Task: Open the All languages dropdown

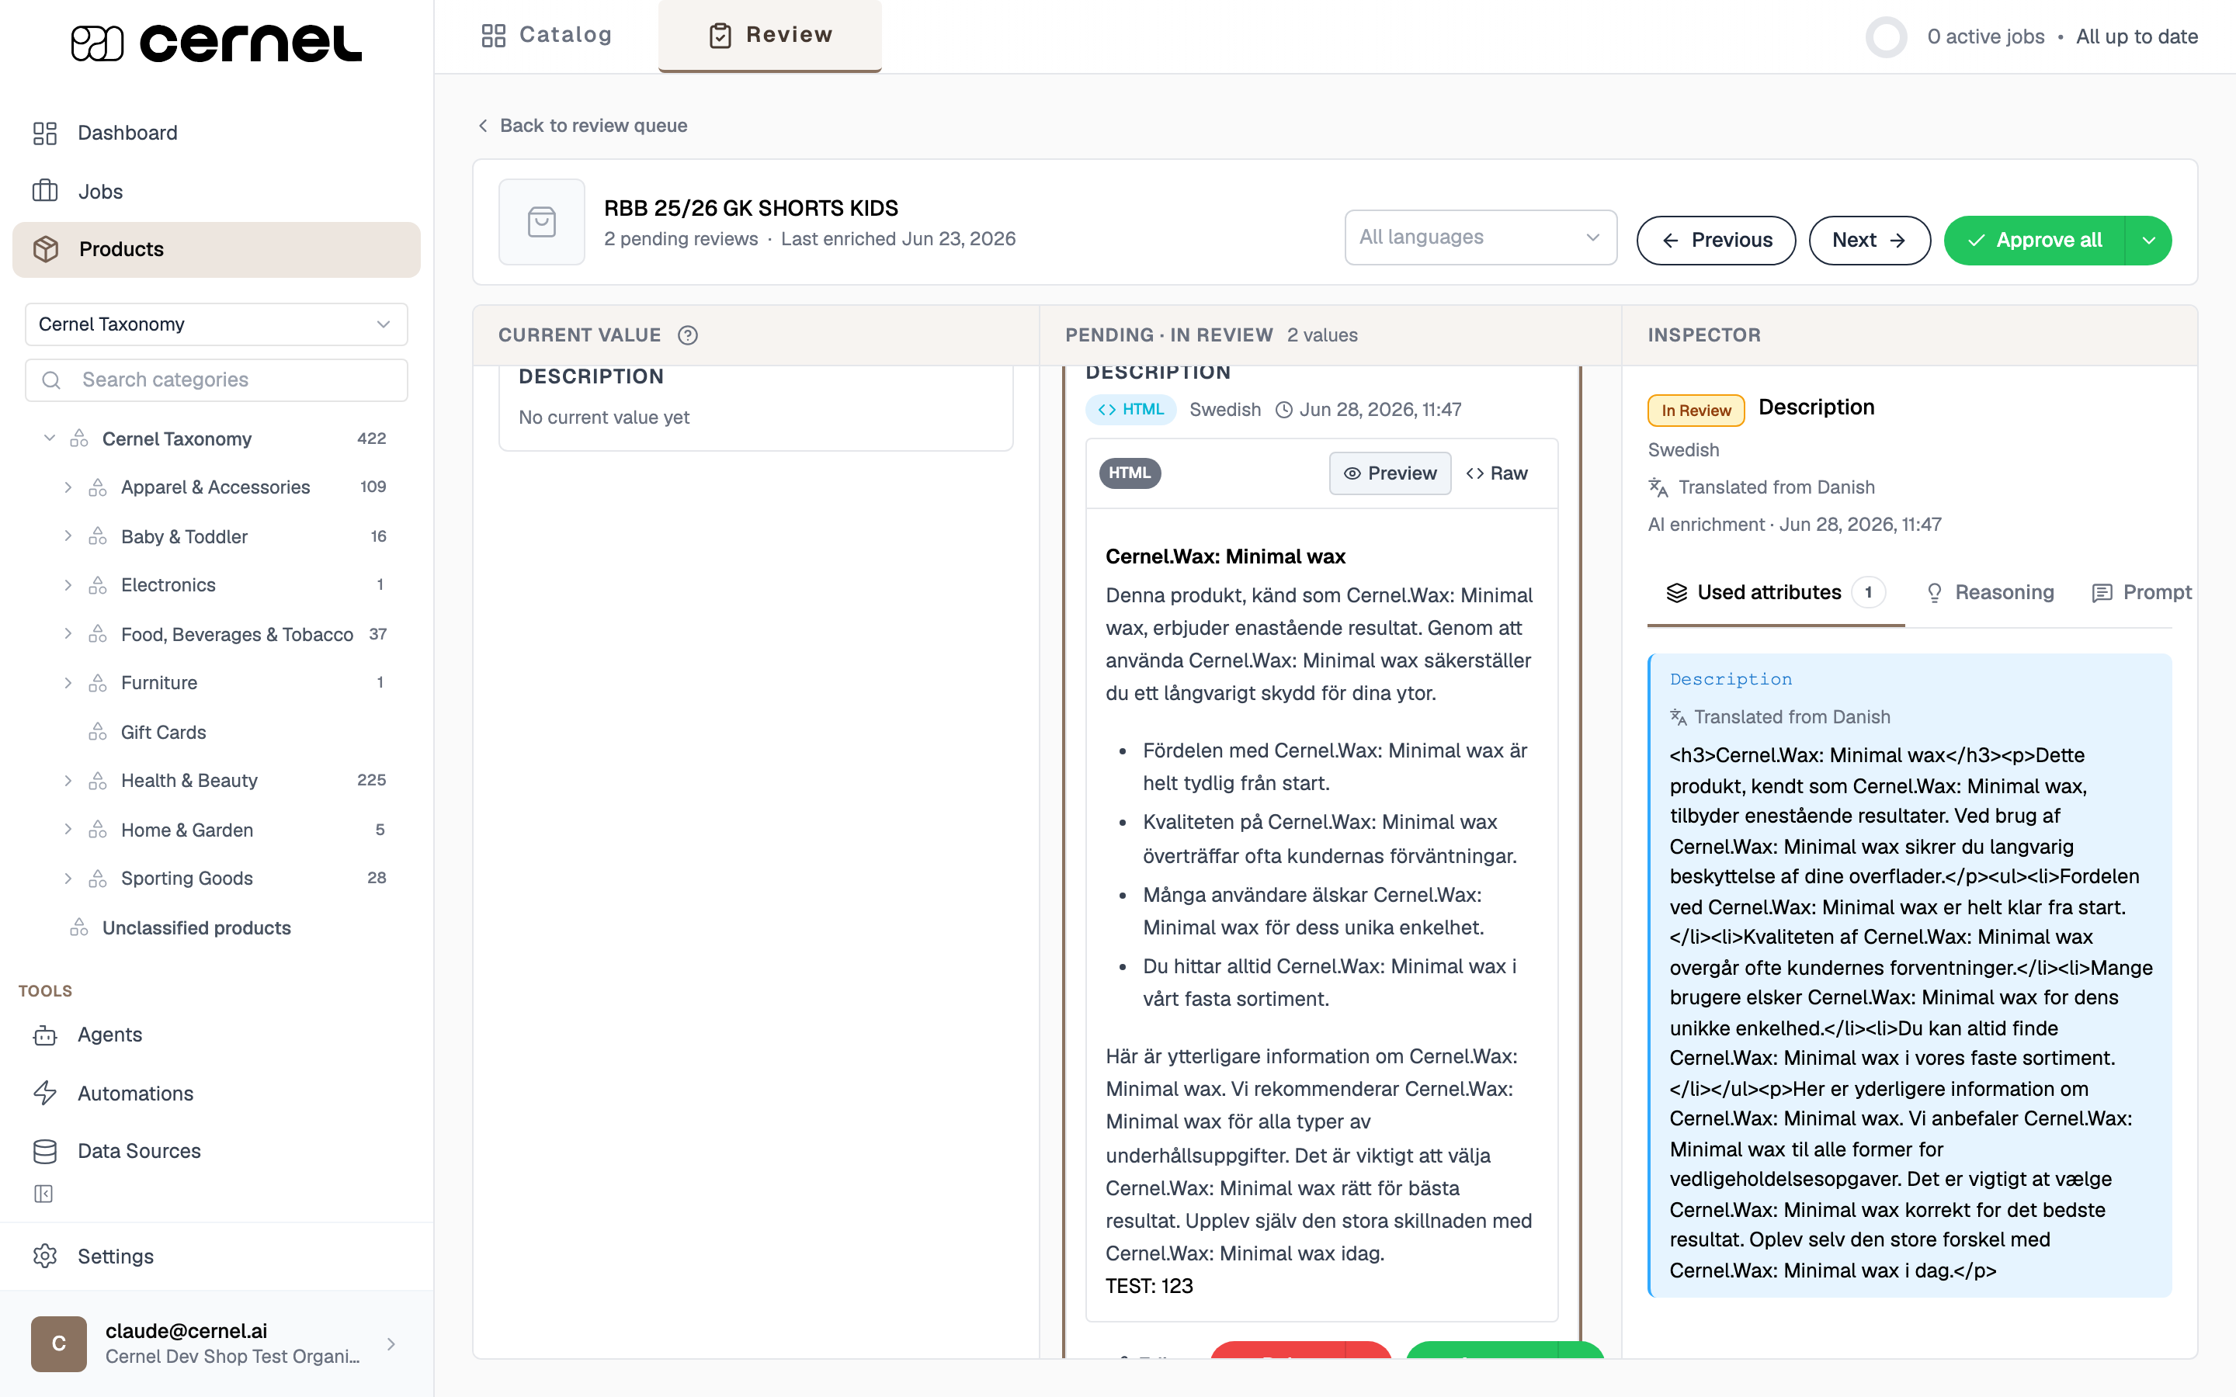Action: point(1481,237)
